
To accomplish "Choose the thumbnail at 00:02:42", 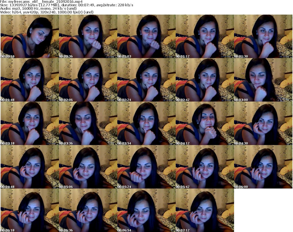I will (x=205, y=80).
